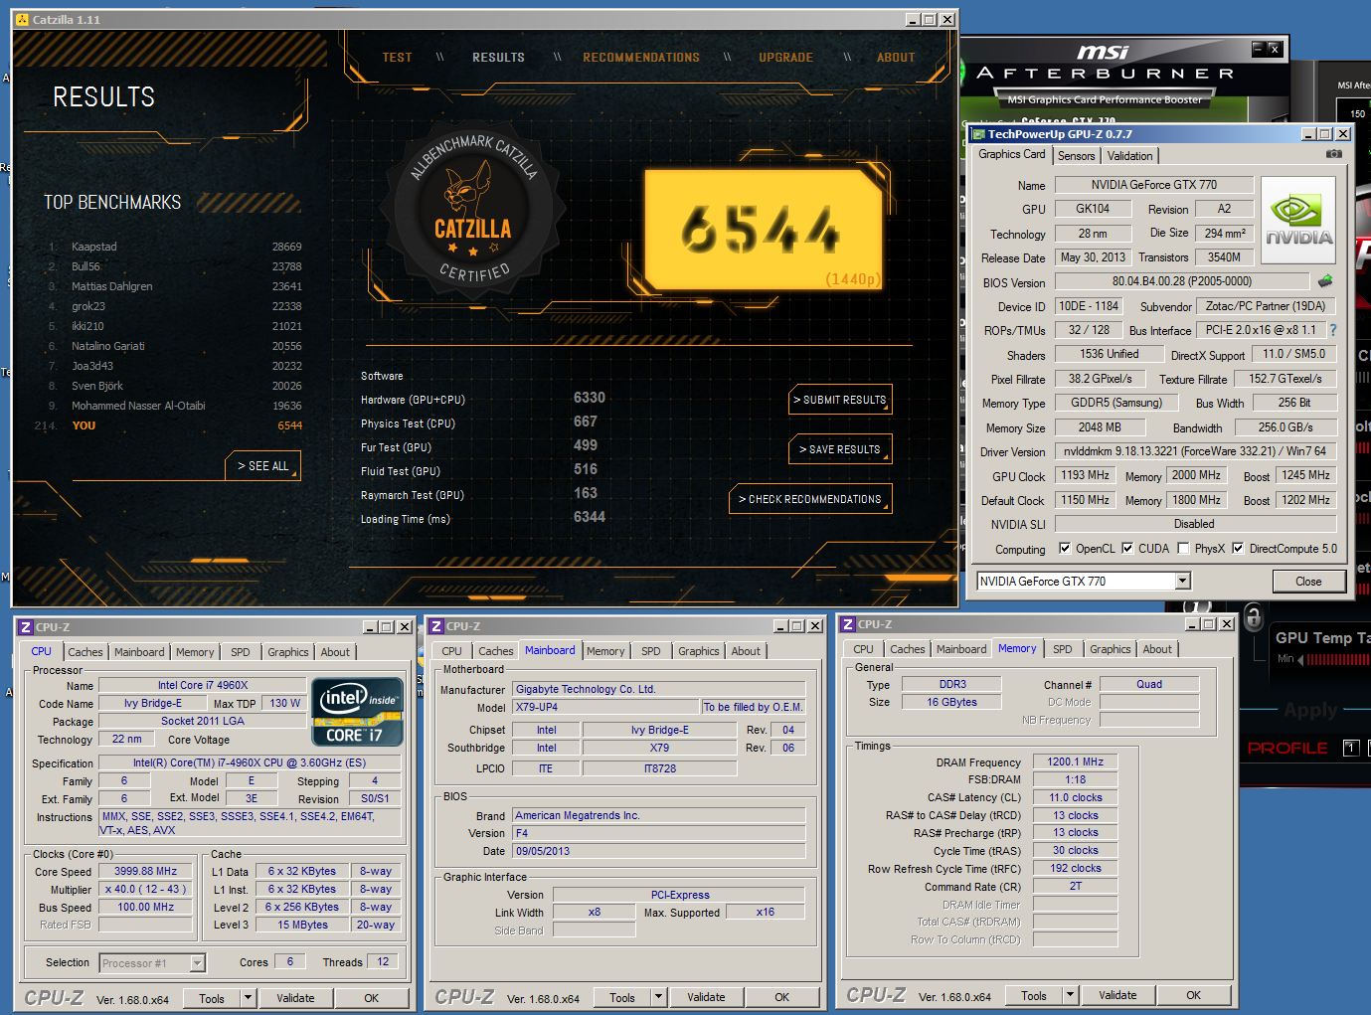Click the Catzilla Certified cat badge
Screen dimensions: 1371x1015
473,212
